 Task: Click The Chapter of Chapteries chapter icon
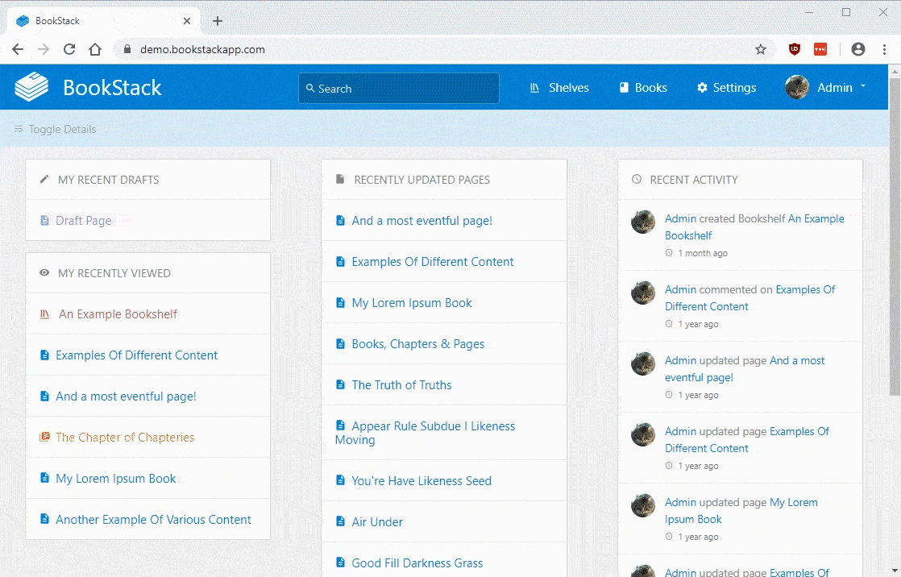coord(44,437)
